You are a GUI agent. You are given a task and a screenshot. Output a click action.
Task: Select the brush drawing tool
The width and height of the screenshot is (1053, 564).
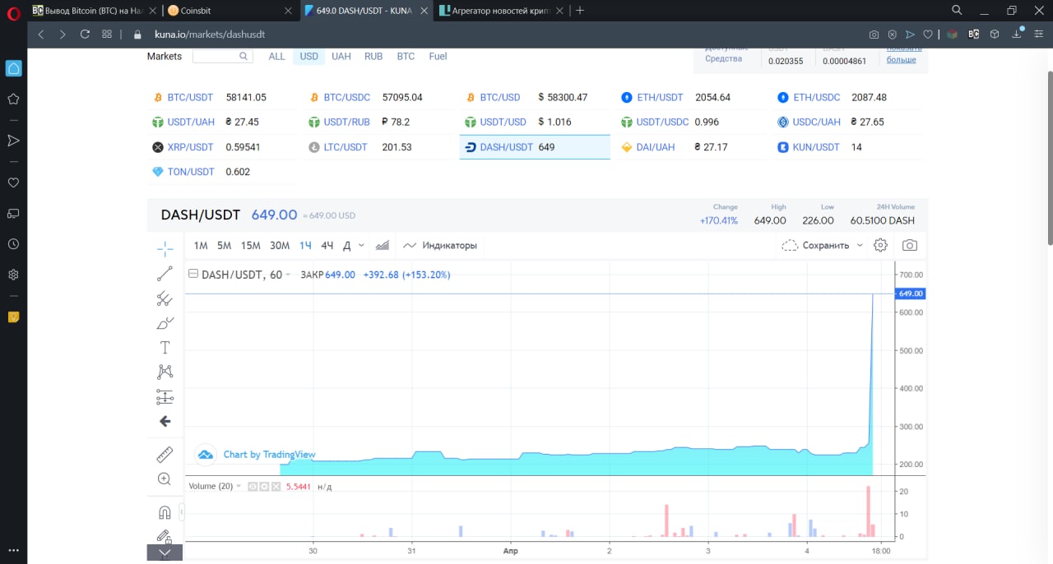click(x=165, y=323)
